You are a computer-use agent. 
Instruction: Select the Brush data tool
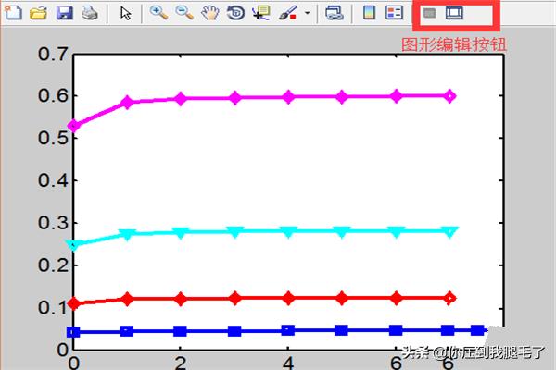pyautogui.click(x=288, y=14)
